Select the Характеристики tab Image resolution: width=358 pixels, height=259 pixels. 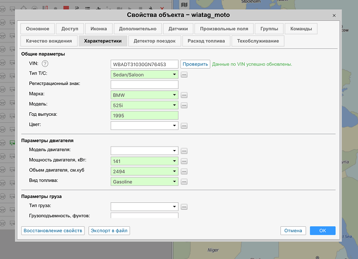[103, 41]
